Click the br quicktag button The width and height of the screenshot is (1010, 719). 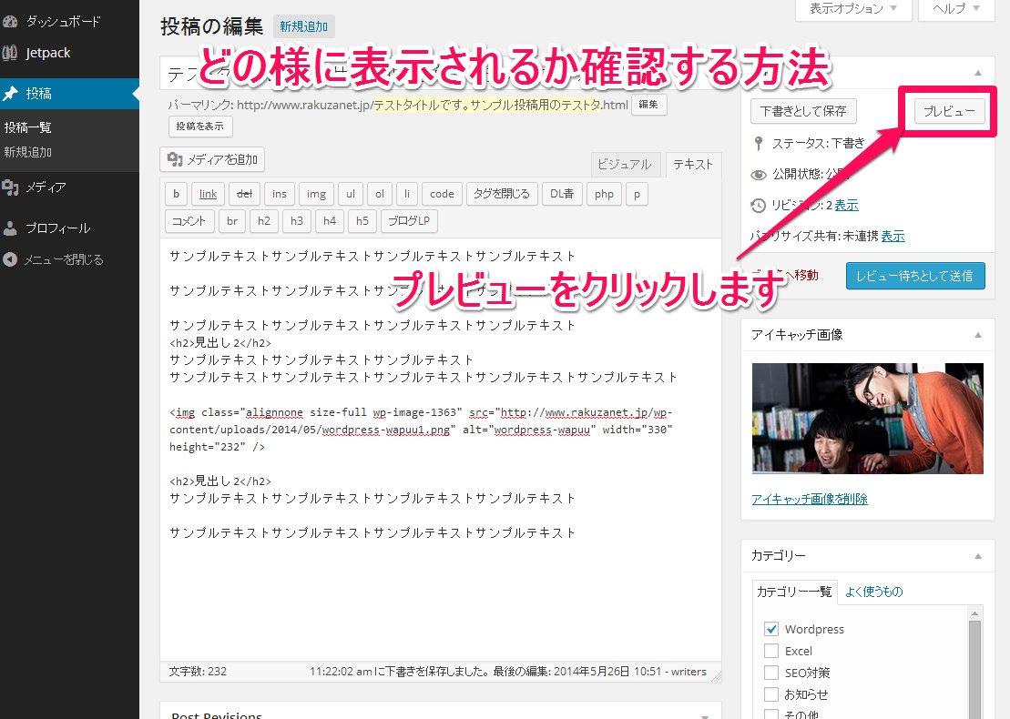232,221
